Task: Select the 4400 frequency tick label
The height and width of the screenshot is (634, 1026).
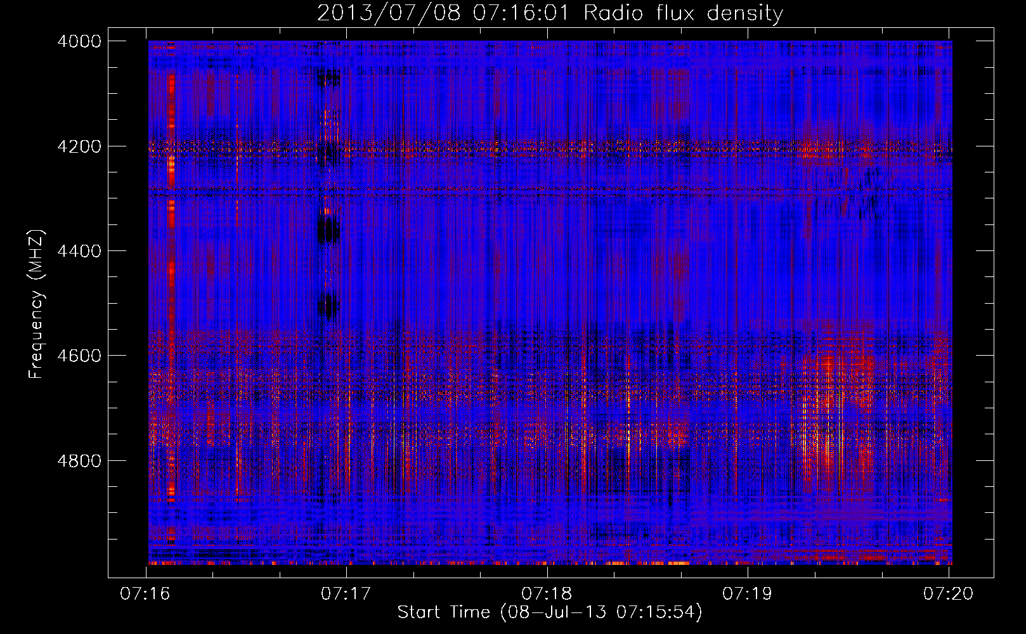Action: pos(79,251)
